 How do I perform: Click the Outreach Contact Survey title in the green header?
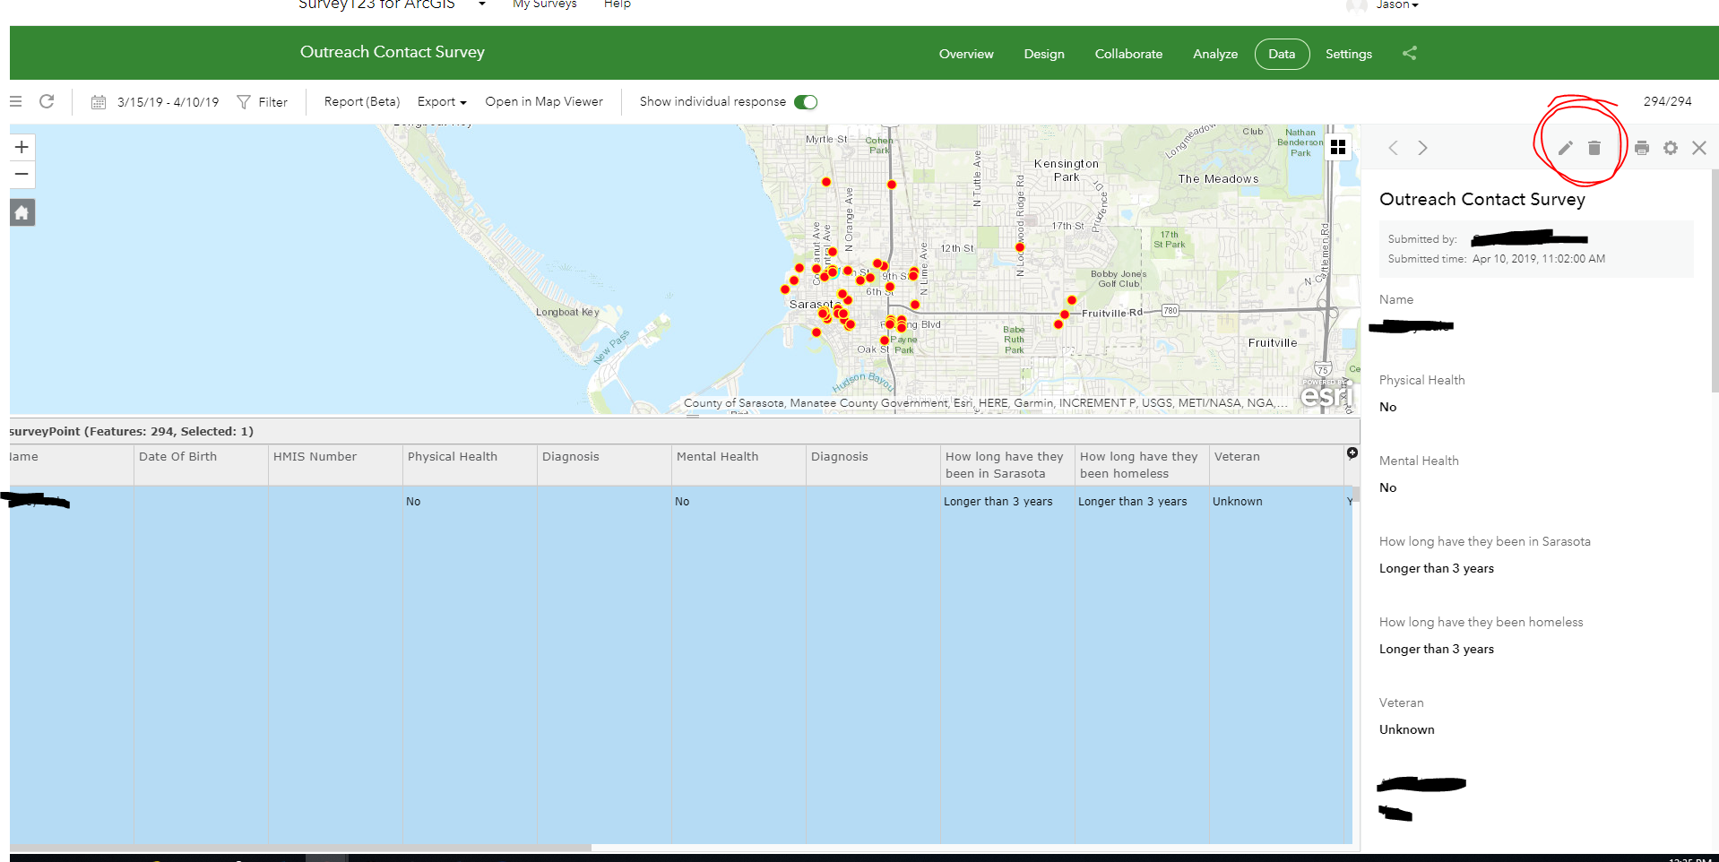pyautogui.click(x=393, y=52)
